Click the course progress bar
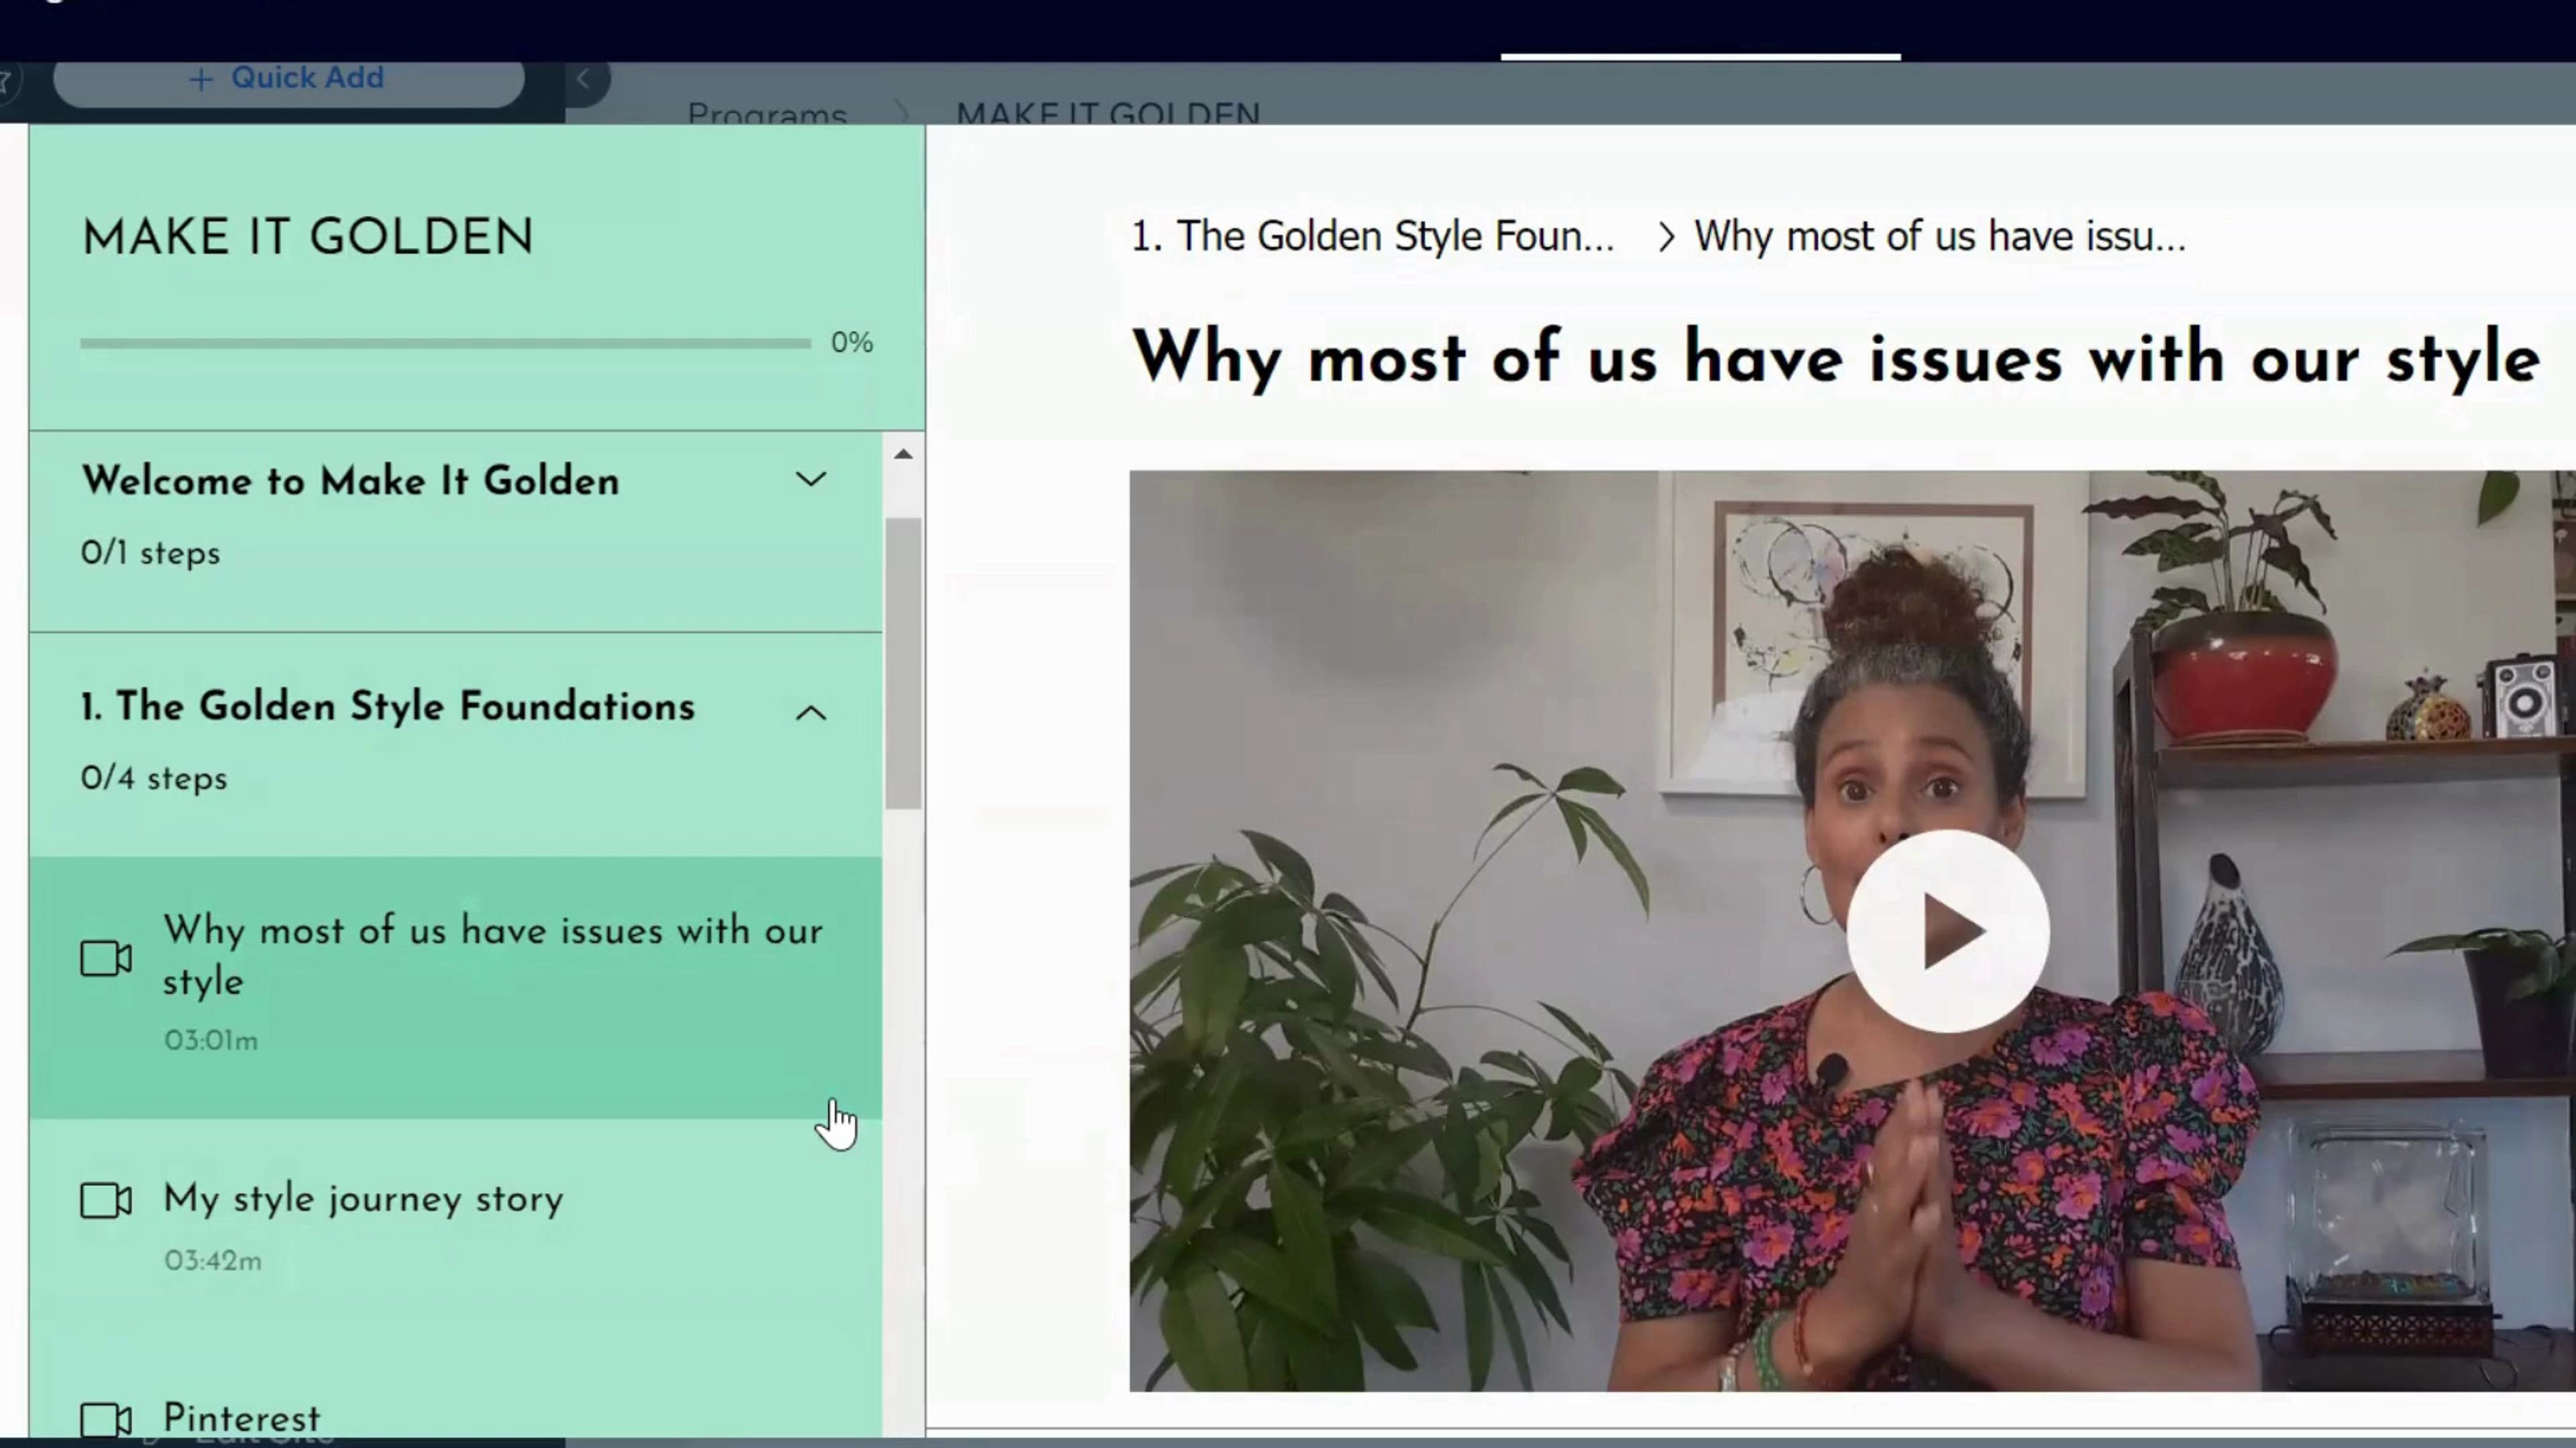 [445, 344]
